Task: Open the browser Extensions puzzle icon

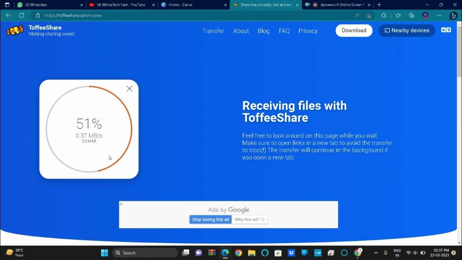Action: (384, 16)
